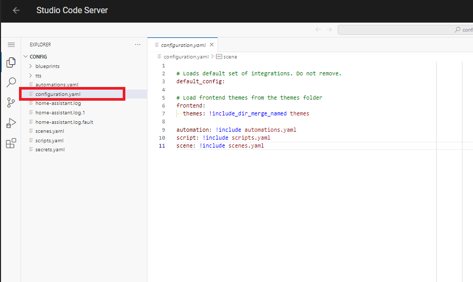This screenshot has width=473, height=282.
Task: Click the Go Forward navigation arrow
Action: tap(329, 30)
